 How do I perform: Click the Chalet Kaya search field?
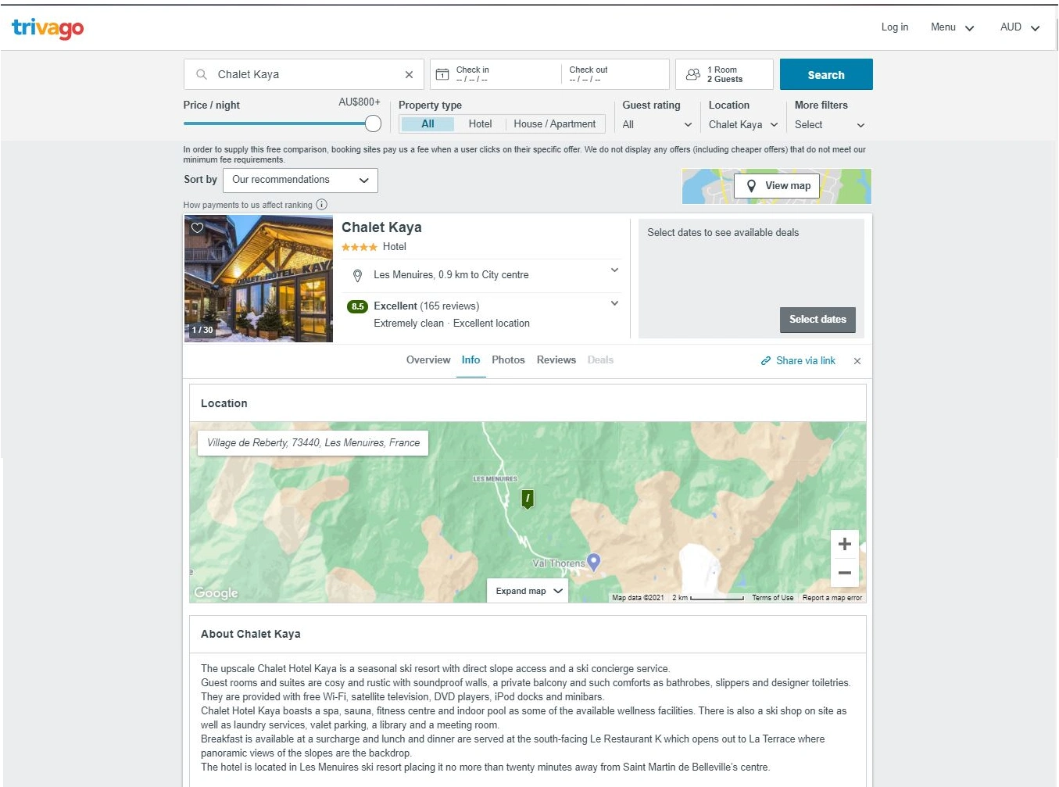pyautogui.click(x=304, y=74)
